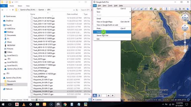191x107 pixels.
Task: Click the blue globe Earth web icon
Action: point(188,9)
